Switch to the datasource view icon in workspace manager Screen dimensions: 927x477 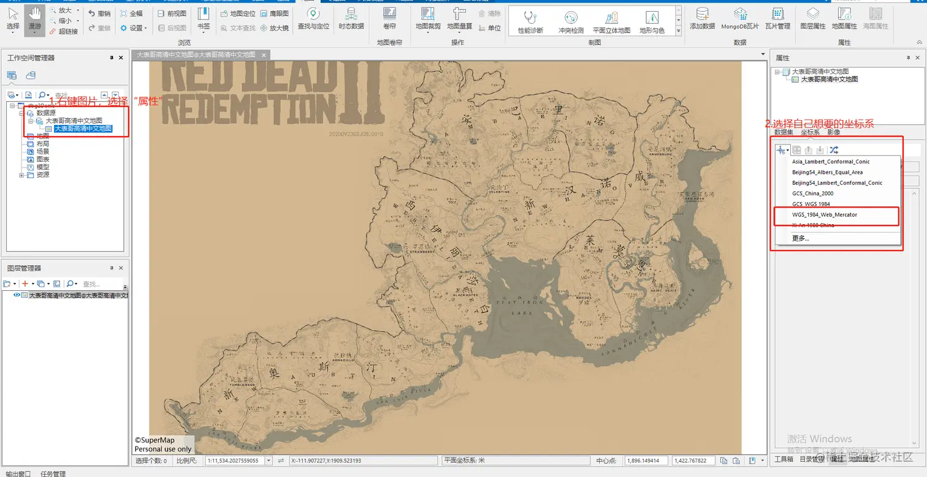pyautogui.click(x=31, y=75)
